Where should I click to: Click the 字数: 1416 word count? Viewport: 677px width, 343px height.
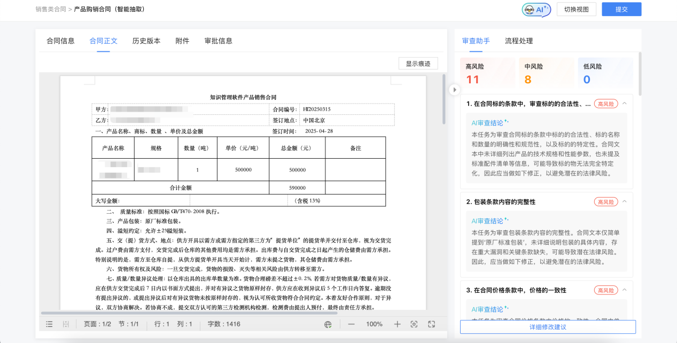pyautogui.click(x=224, y=324)
